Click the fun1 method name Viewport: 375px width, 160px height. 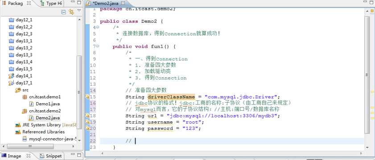tap(157, 46)
